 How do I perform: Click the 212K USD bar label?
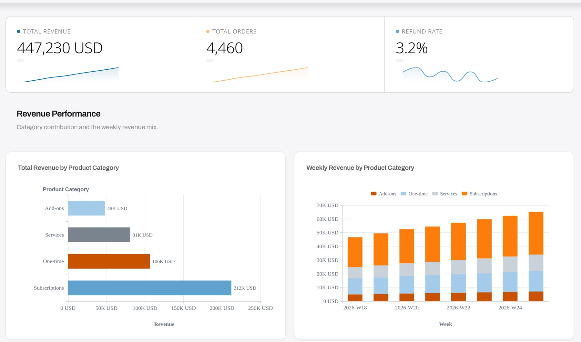(245, 288)
